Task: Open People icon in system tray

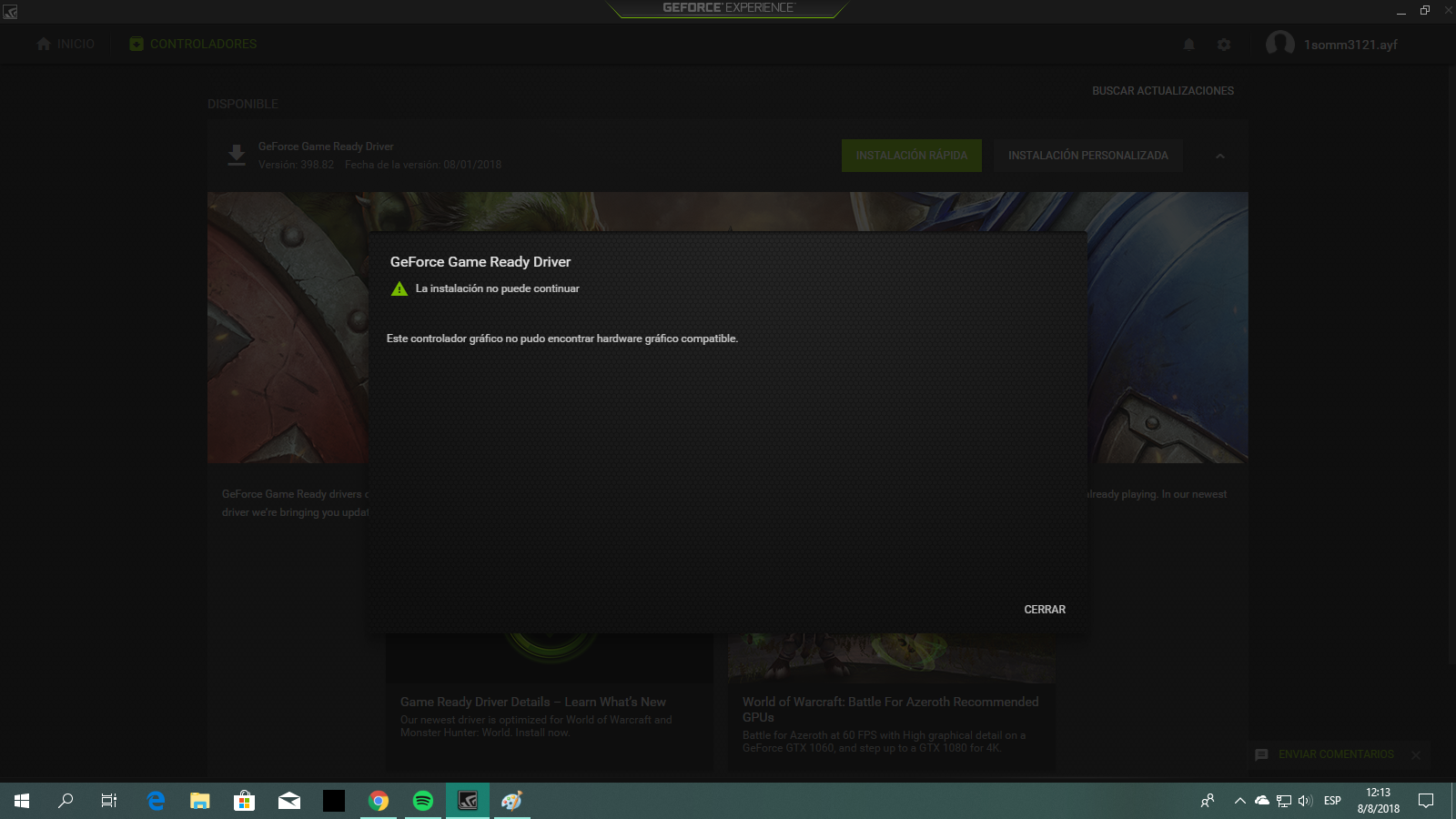Action: [1208, 801]
